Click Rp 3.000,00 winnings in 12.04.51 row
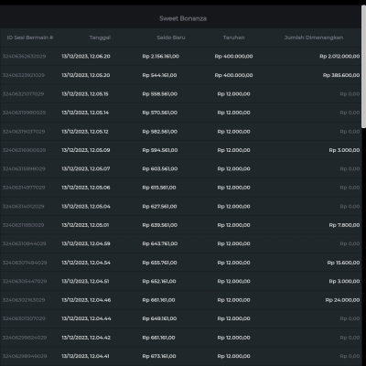 [344, 282]
